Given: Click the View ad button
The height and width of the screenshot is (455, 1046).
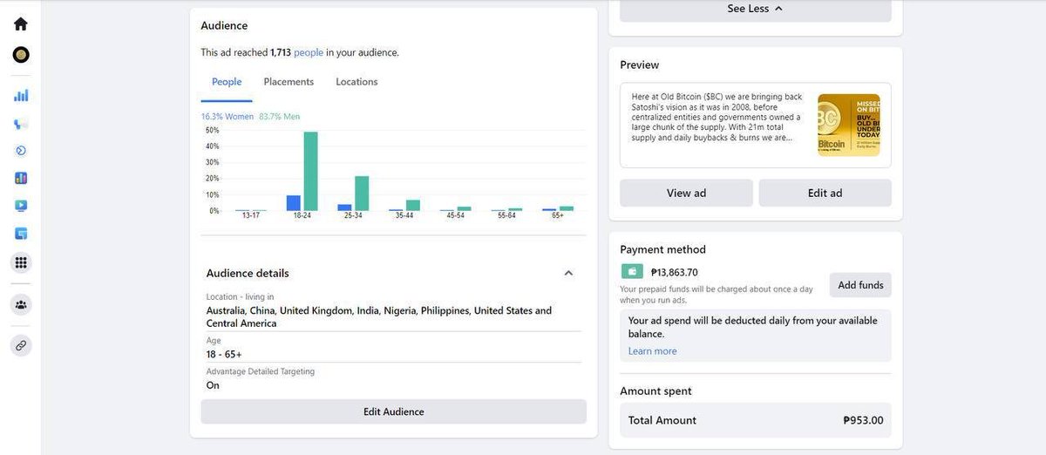Looking at the screenshot, I should [x=686, y=193].
